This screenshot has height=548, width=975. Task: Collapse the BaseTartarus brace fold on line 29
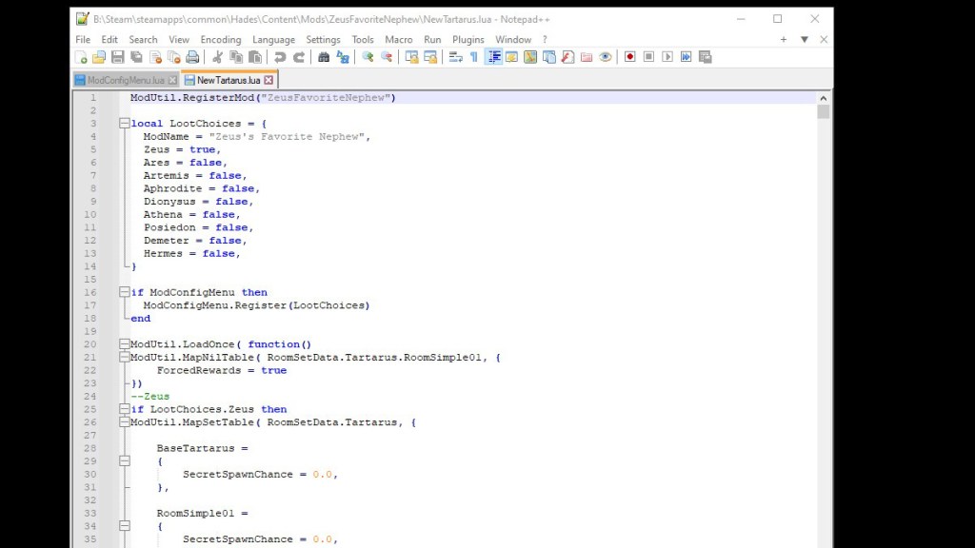124,461
